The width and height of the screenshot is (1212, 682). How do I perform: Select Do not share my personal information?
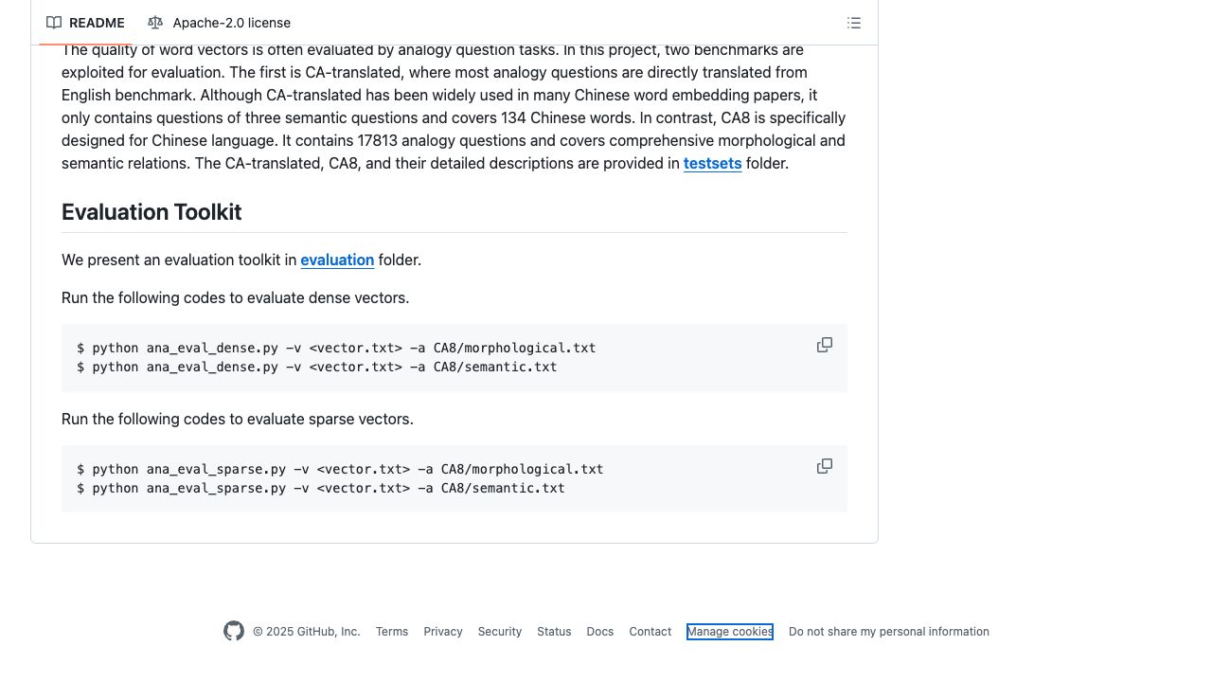(888, 632)
